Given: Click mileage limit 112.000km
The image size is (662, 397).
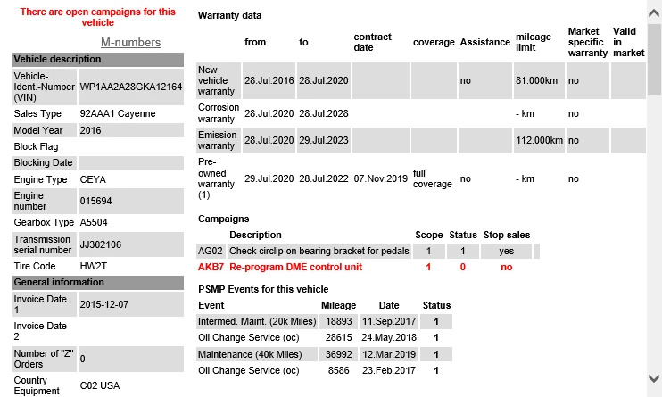Looking at the screenshot, I should [x=539, y=140].
